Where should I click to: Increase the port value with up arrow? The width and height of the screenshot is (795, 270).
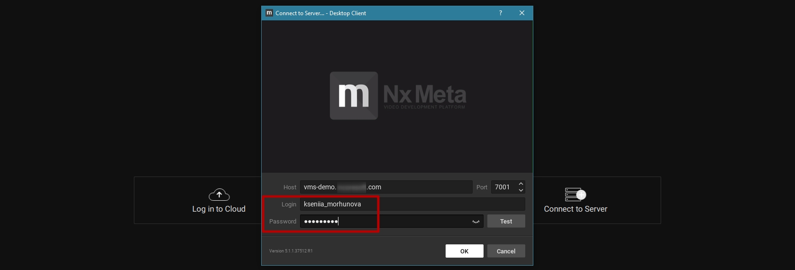coord(521,184)
